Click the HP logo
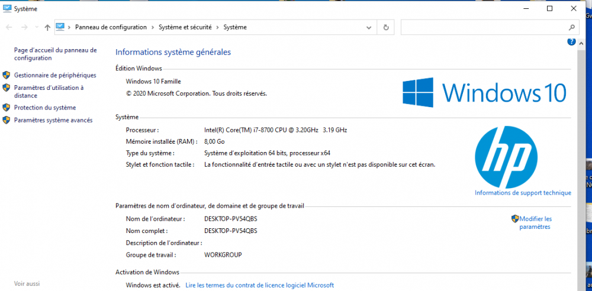592x291 pixels. tap(506, 156)
